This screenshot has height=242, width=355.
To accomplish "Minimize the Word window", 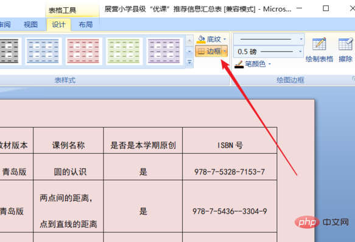I will point(300,9).
